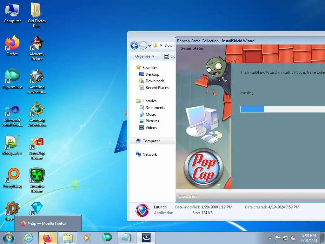Click the Launch application icon in details pane
Viewport: 325px width, 244px height.
click(x=142, y=210)
